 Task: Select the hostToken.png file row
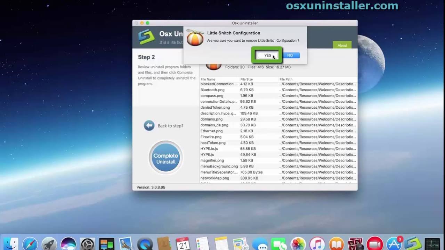click(x=278, y=143)
